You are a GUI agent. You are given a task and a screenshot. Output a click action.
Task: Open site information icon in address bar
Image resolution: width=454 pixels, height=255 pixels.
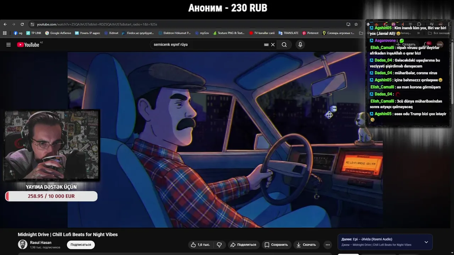point(32,24)
